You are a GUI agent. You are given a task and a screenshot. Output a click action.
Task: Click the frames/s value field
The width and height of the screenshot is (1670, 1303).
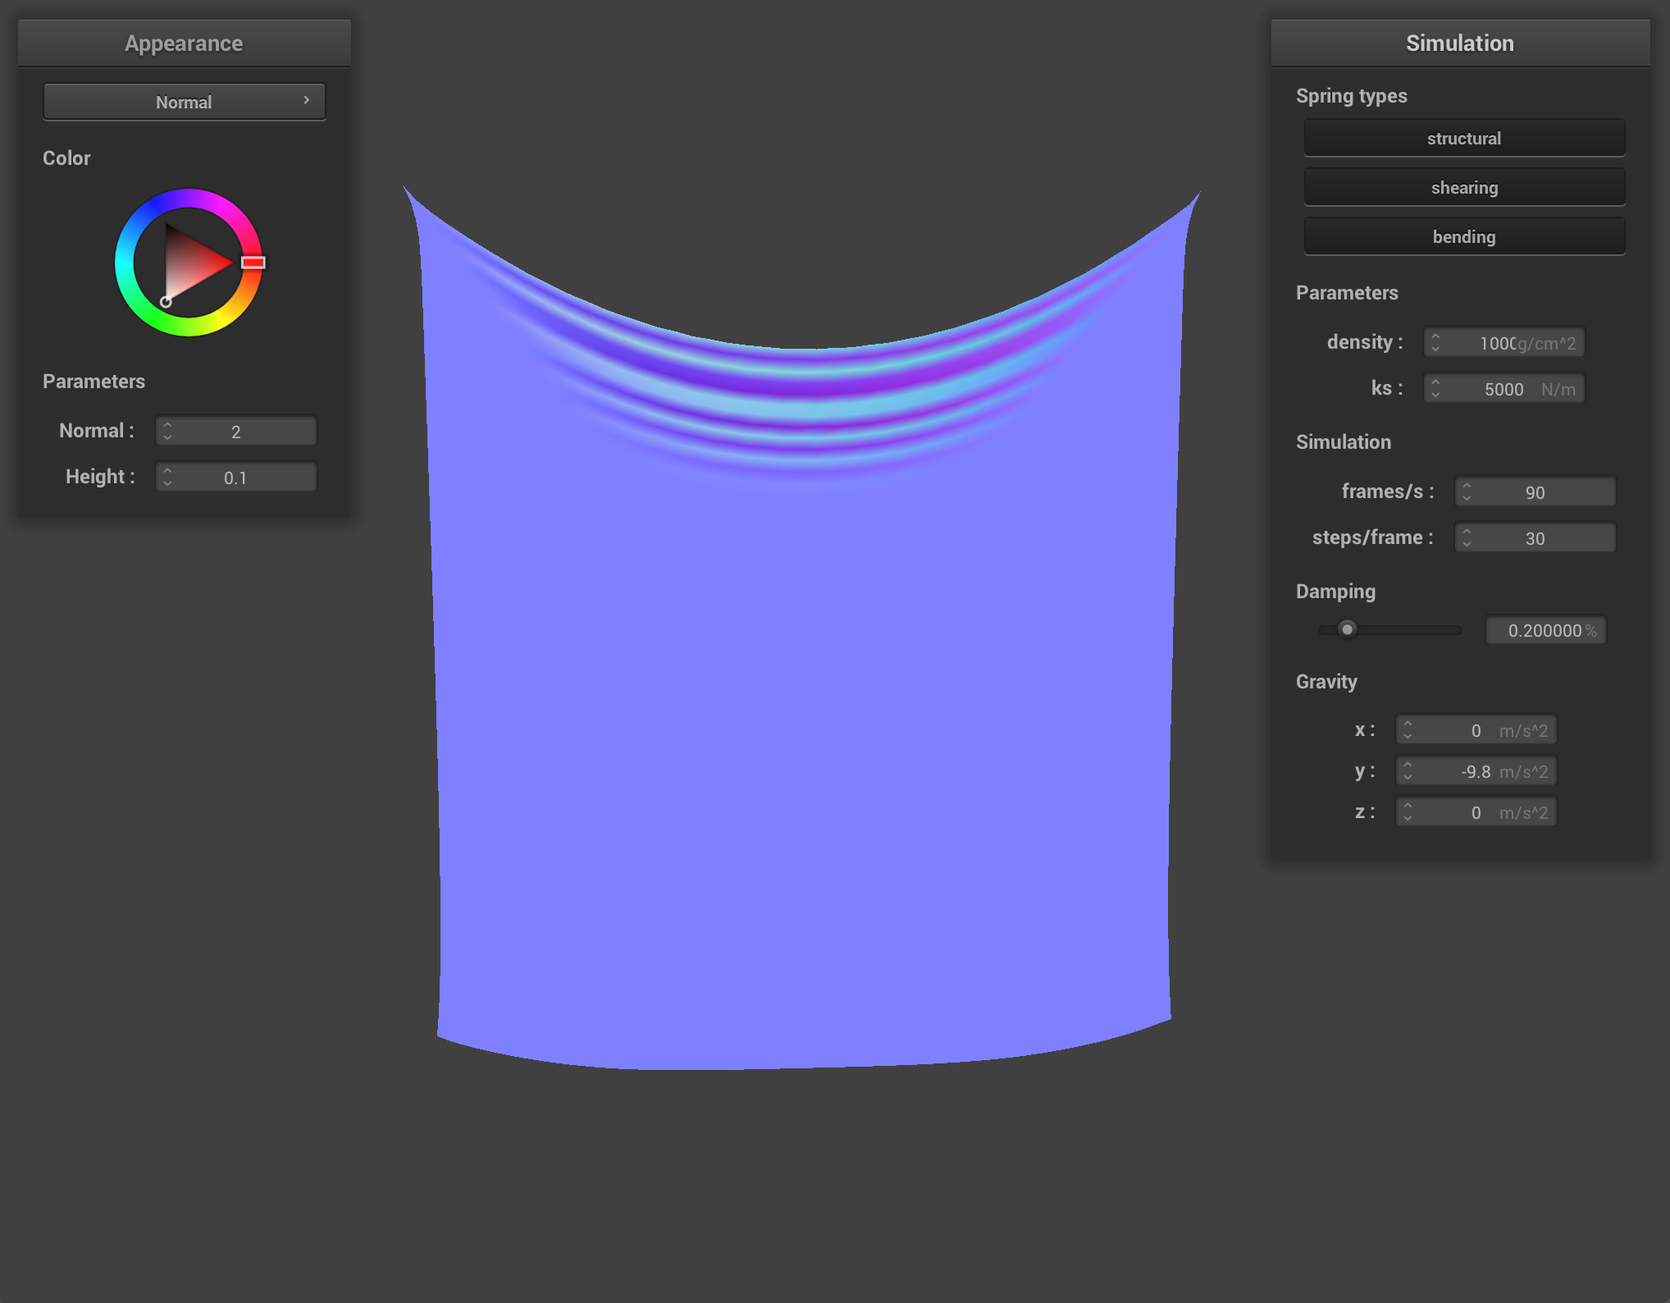(1535, 491)
